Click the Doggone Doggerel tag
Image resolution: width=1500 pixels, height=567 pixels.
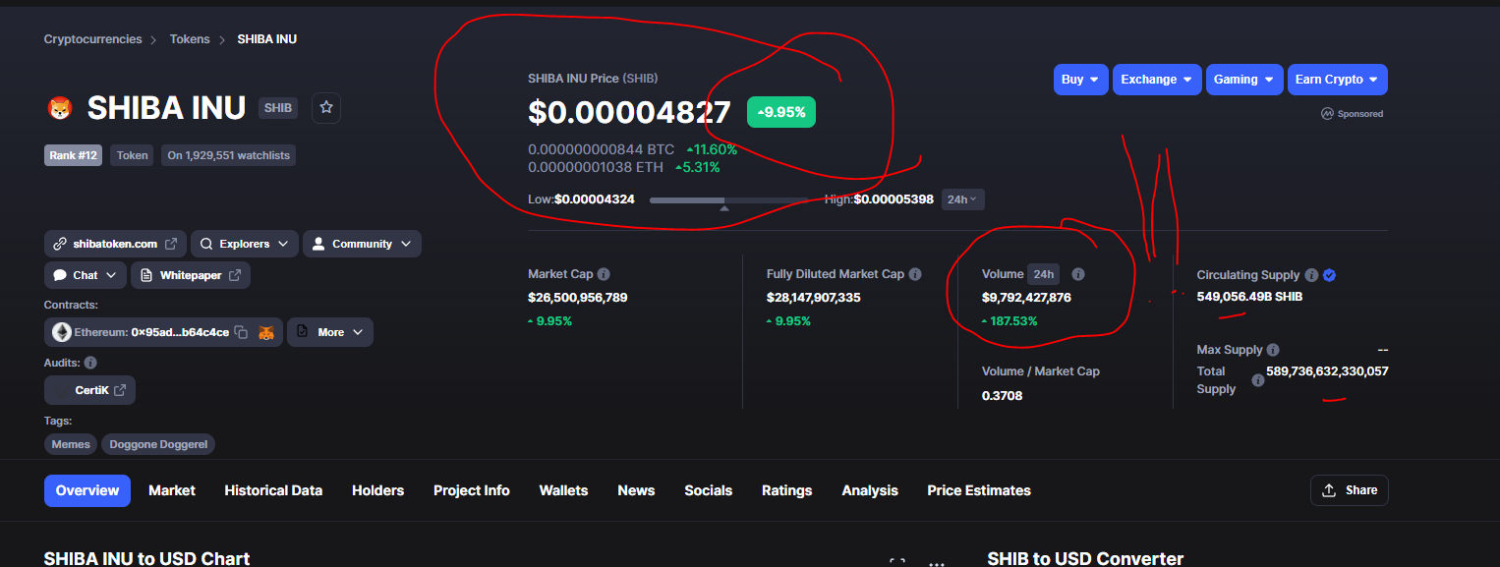(x=158, y=444)
